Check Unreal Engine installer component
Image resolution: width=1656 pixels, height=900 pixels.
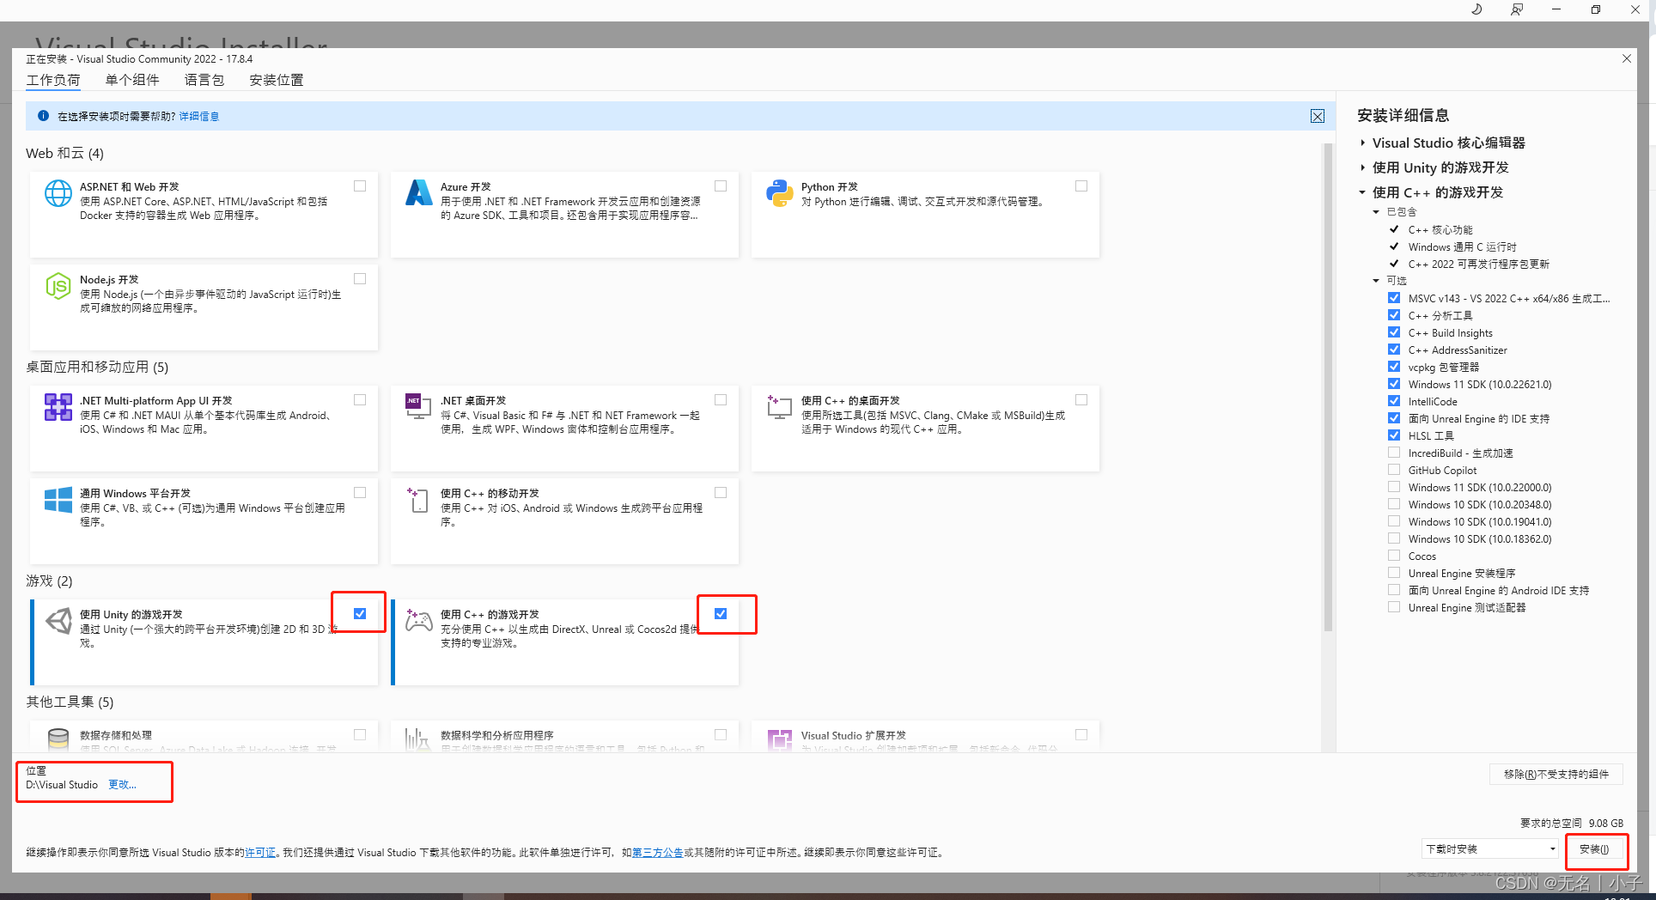1394,573
